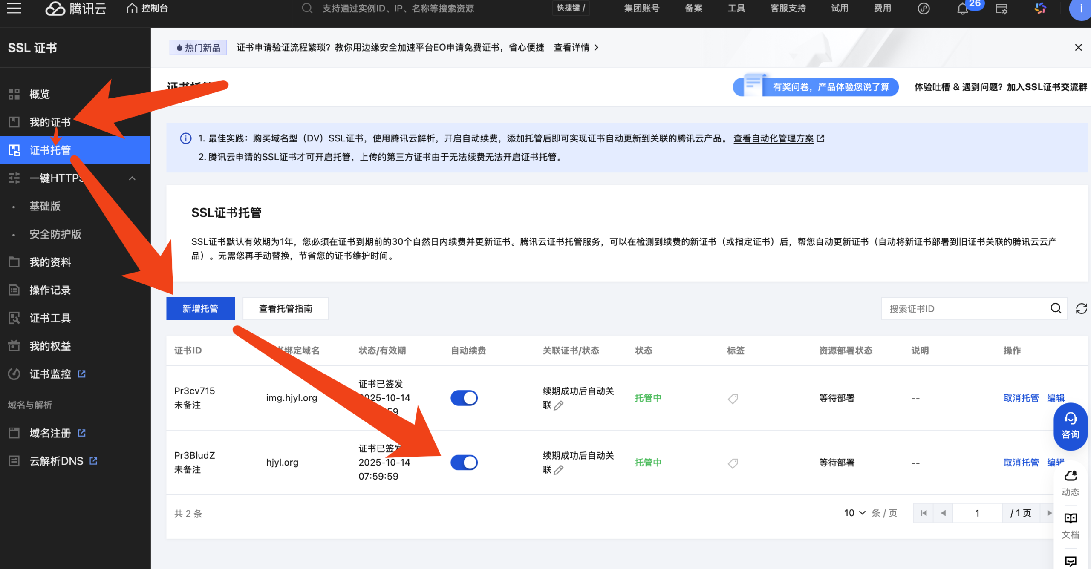The image size is (1091, 569).
Task: Refresh the certificate hosting list
Action: [1081, 308]
